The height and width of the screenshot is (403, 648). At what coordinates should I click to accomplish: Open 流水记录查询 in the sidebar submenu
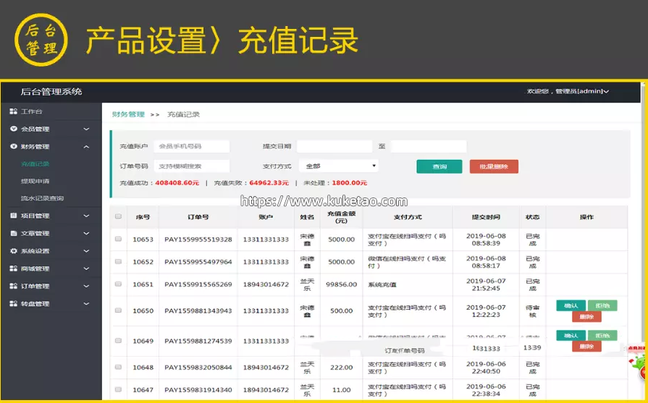click(43, 198)
